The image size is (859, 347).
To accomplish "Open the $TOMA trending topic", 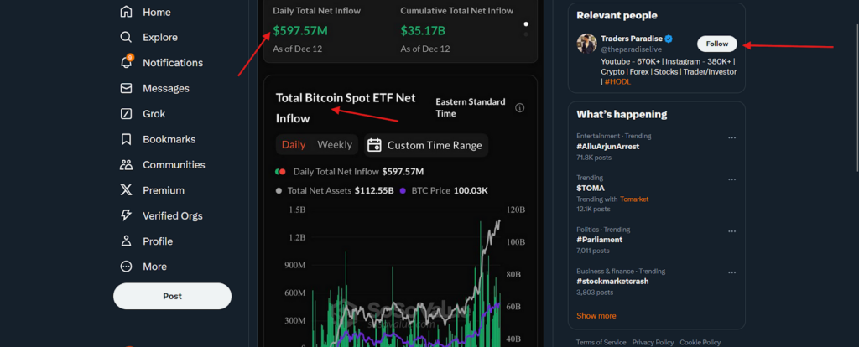I will [x=591, y=188].
